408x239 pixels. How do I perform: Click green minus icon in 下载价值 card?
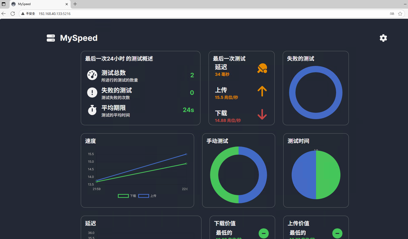coord(264,233)
